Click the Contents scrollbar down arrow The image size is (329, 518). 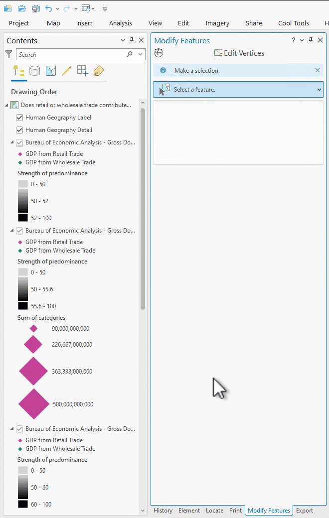(x=143, y=511)
